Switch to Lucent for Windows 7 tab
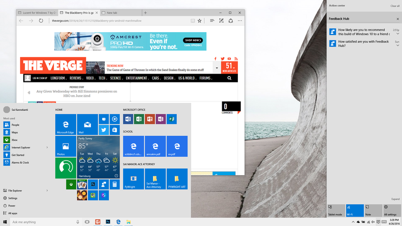This screenshot has width=402, height=226. tap(37, 13)
